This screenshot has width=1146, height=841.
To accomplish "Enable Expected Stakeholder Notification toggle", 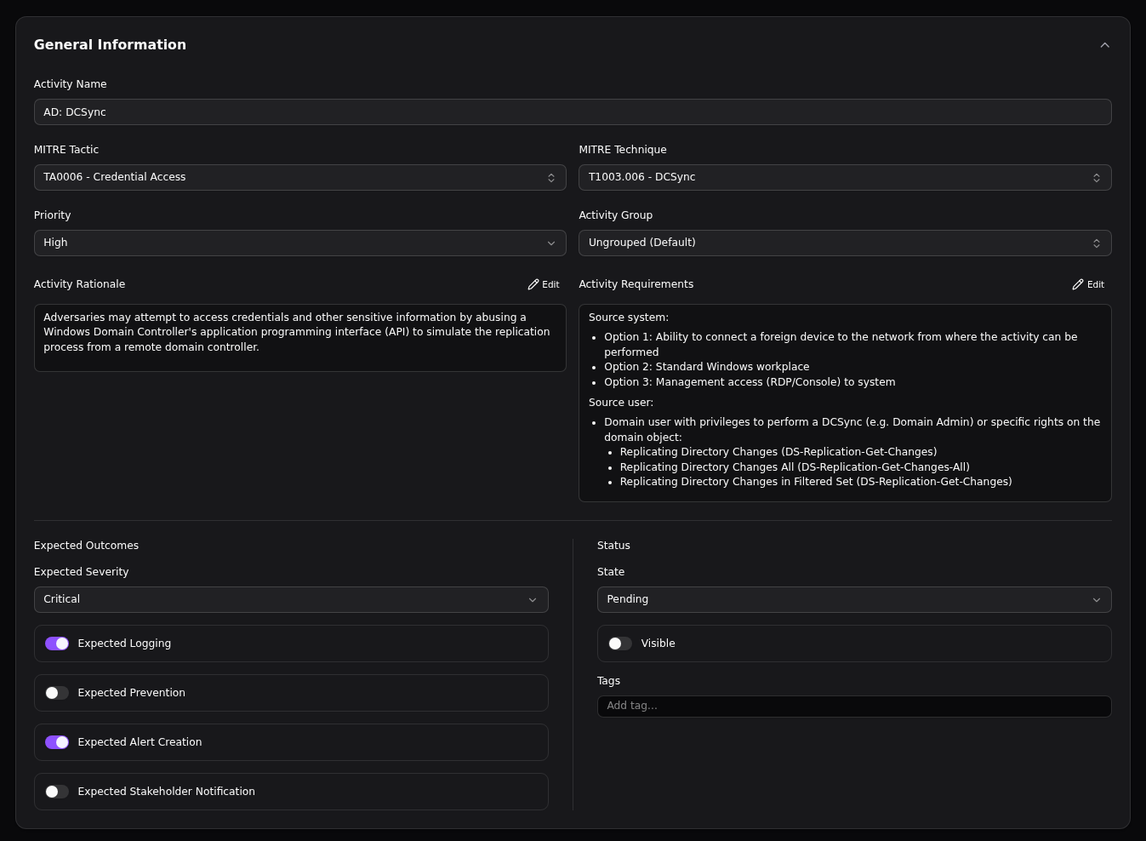I will (57, 792).
